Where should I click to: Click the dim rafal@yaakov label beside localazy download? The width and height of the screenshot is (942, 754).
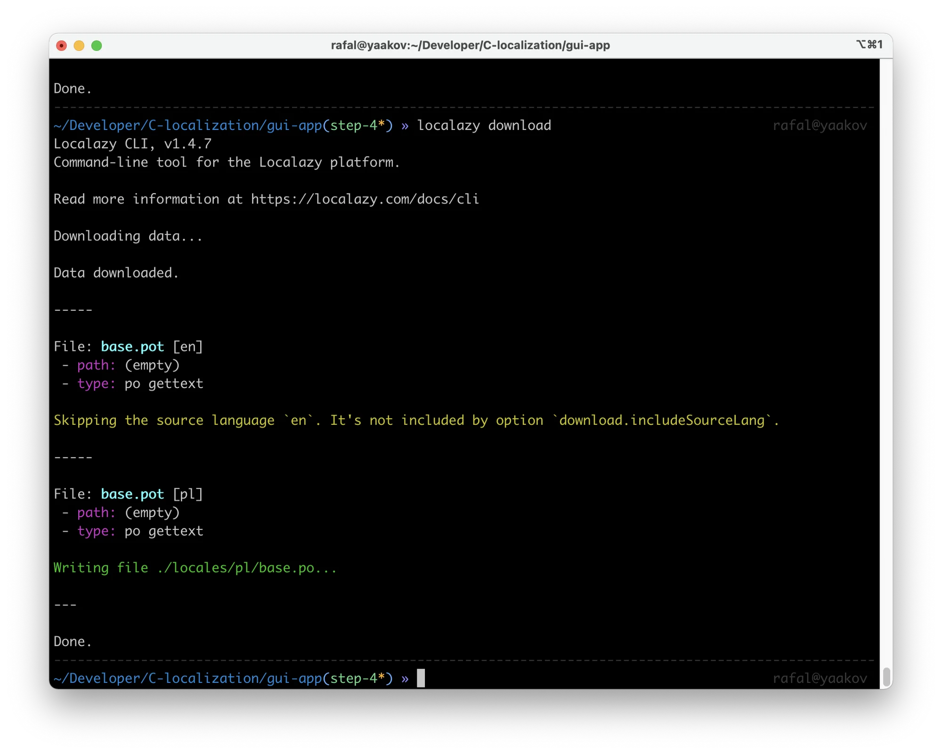tap(820, 126)
